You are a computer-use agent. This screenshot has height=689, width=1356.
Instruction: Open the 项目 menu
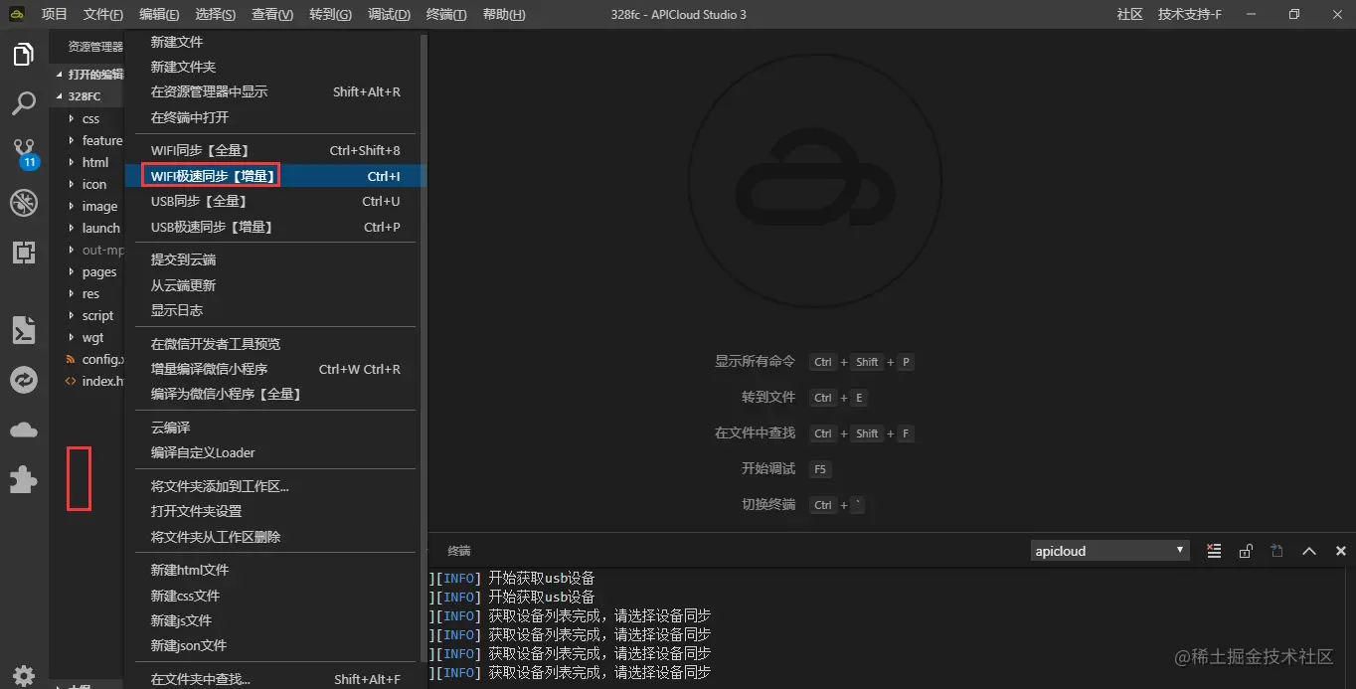[x=55, y=14]
